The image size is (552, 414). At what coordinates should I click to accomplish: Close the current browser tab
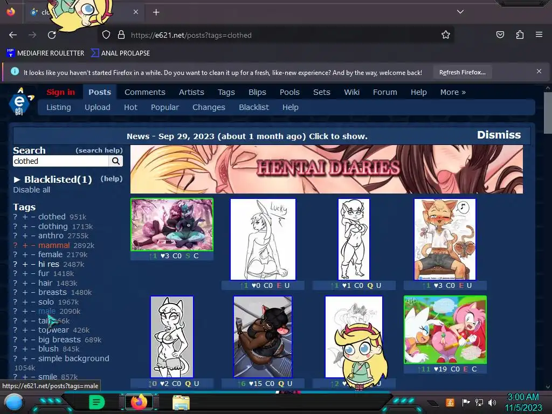coord(135,12)
